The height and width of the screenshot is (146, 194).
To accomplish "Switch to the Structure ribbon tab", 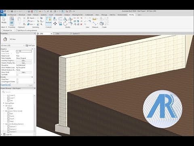I will pyautogui.click(x=22, y=15).
